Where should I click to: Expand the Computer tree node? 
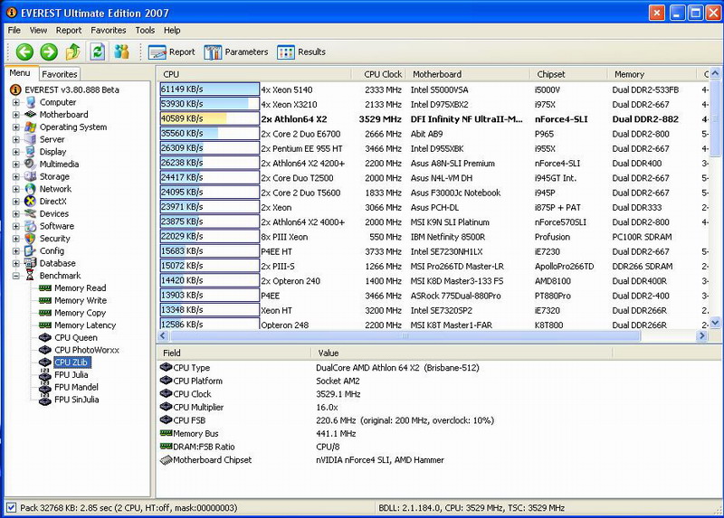coord(16,102)
